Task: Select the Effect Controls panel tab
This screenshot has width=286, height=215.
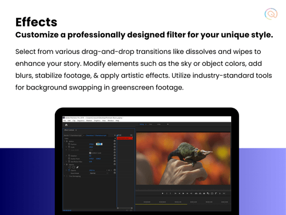Action: point(69,130)
